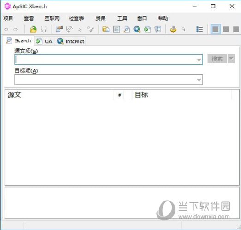Click the document with E toolbar icon

(116, 29)
